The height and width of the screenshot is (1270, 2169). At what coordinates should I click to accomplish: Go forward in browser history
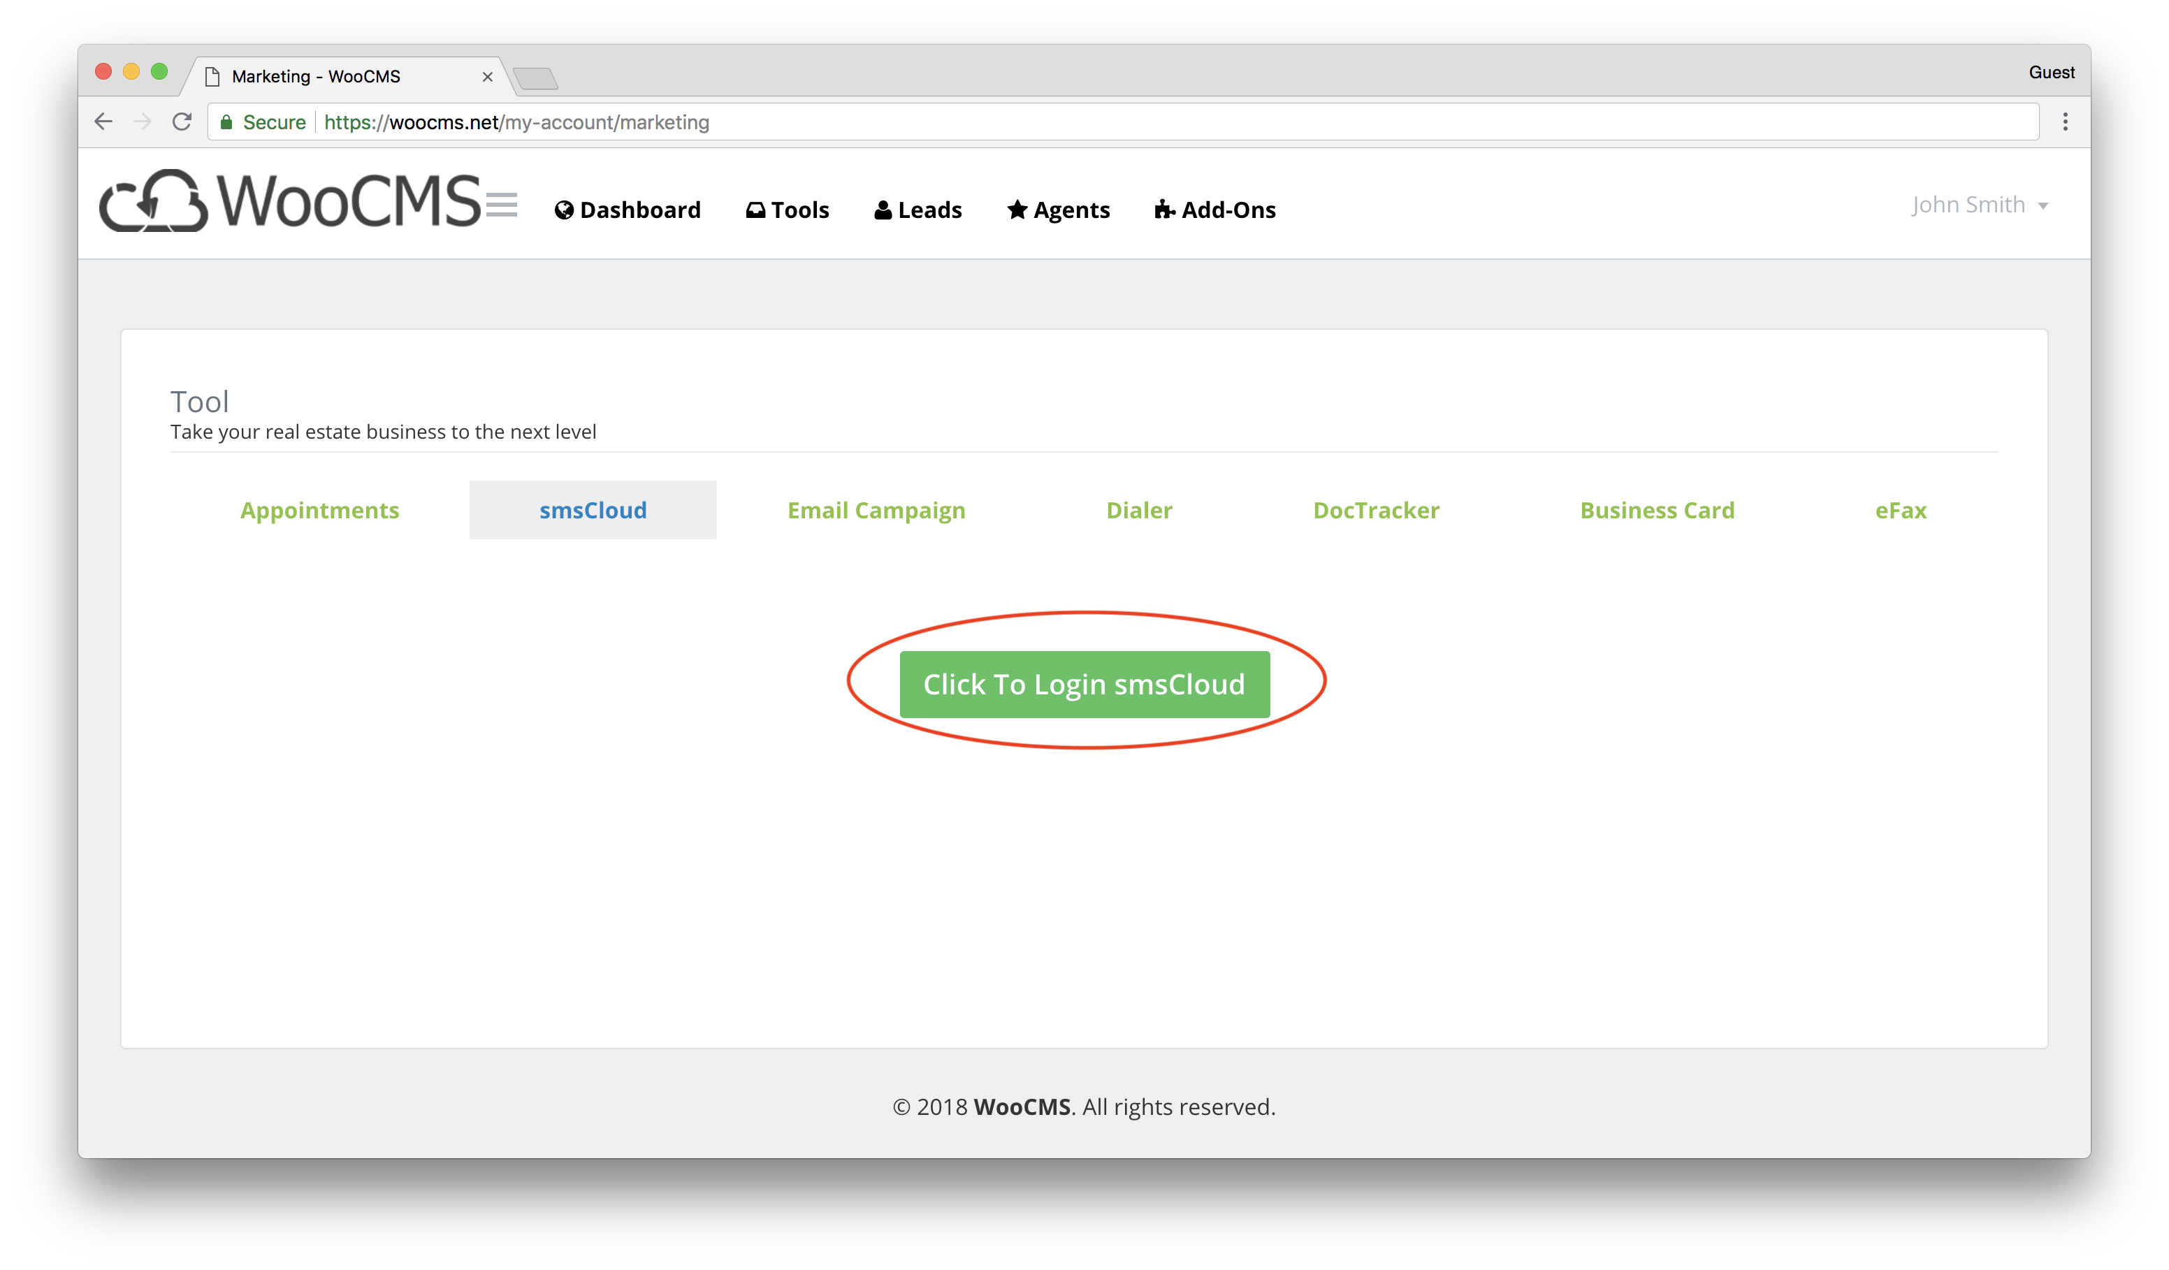point(143,122)
